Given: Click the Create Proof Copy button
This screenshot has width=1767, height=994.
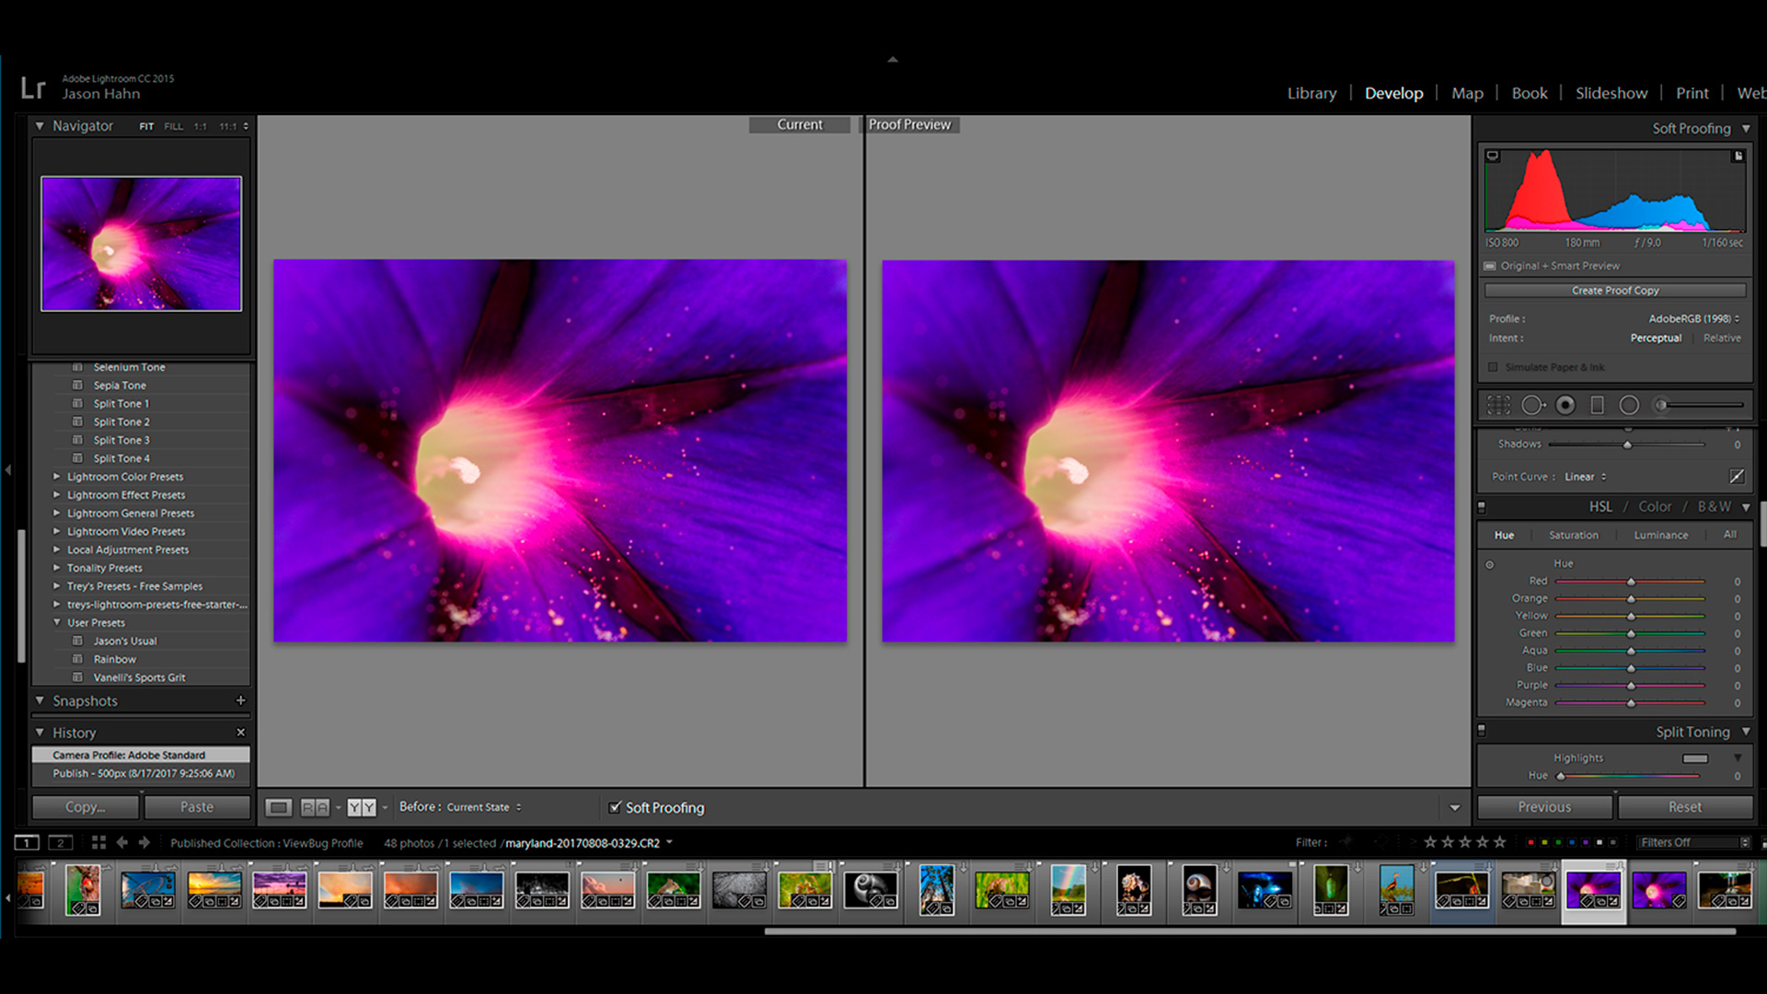Looking at the screenshot, I should tap(1615, 290).
